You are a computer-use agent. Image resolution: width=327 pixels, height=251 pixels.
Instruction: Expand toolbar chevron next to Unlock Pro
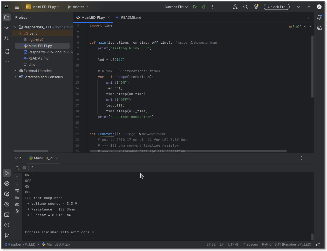click(x=298, y=7)
